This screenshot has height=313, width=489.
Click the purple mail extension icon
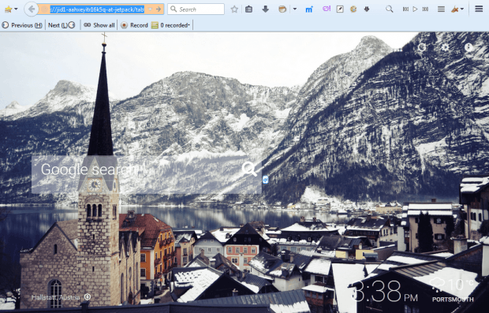coord(327,9)
